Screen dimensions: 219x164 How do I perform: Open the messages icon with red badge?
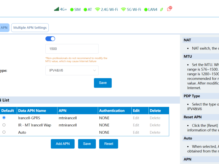coord(169,9)
